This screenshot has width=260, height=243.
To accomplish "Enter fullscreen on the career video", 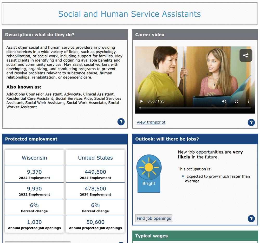I will [x=236, y=101].
